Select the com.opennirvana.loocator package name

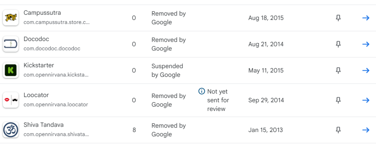(x=56, y=105)
